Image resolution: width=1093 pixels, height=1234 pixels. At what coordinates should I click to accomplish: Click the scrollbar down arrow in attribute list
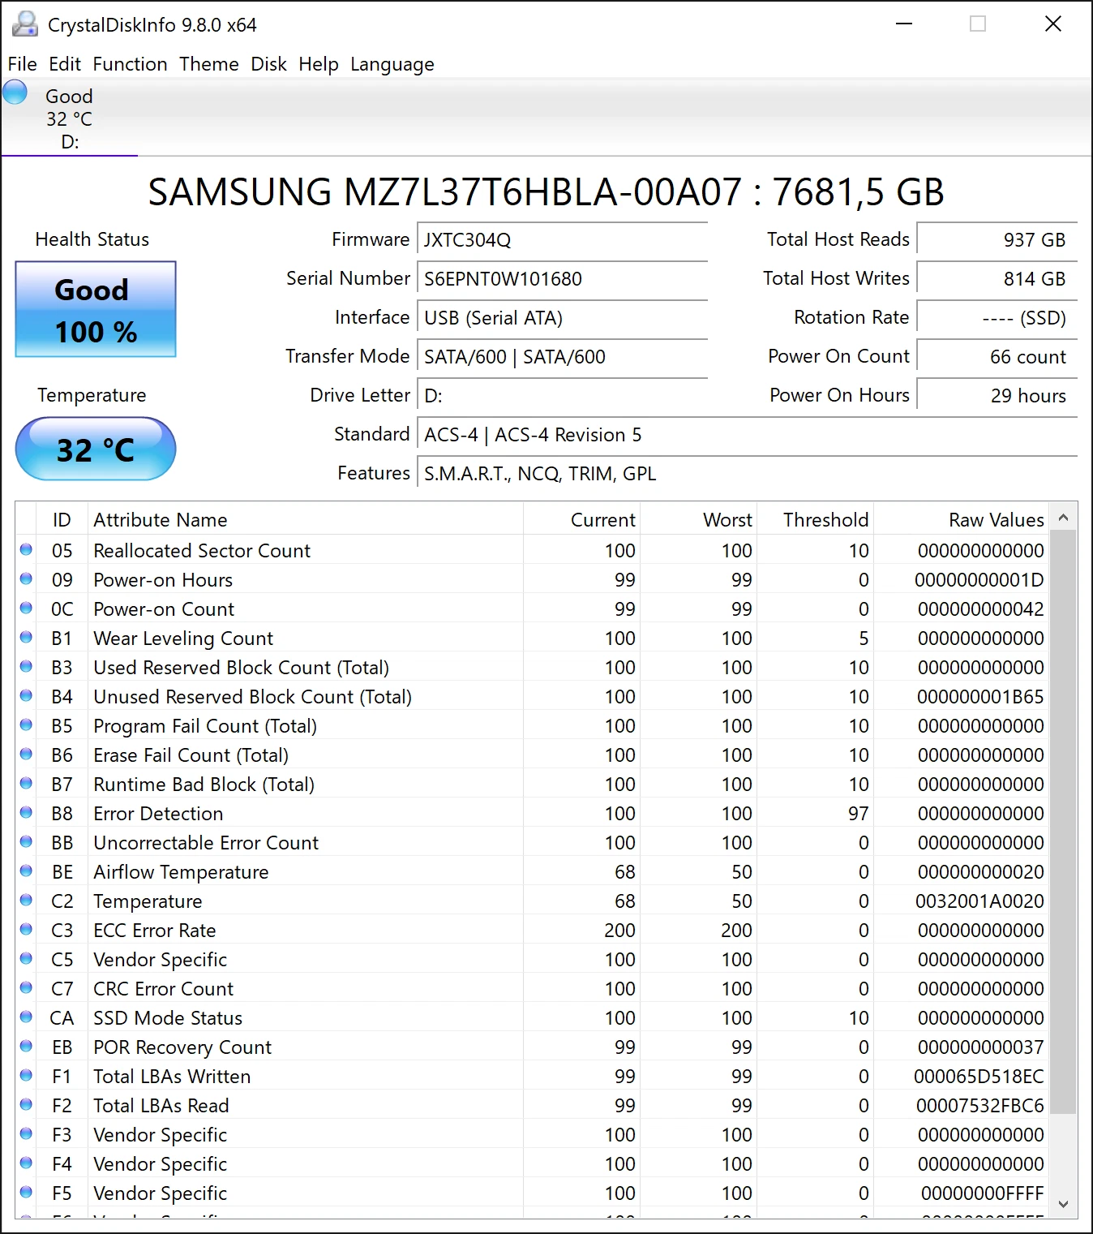click(1063, 1205)
